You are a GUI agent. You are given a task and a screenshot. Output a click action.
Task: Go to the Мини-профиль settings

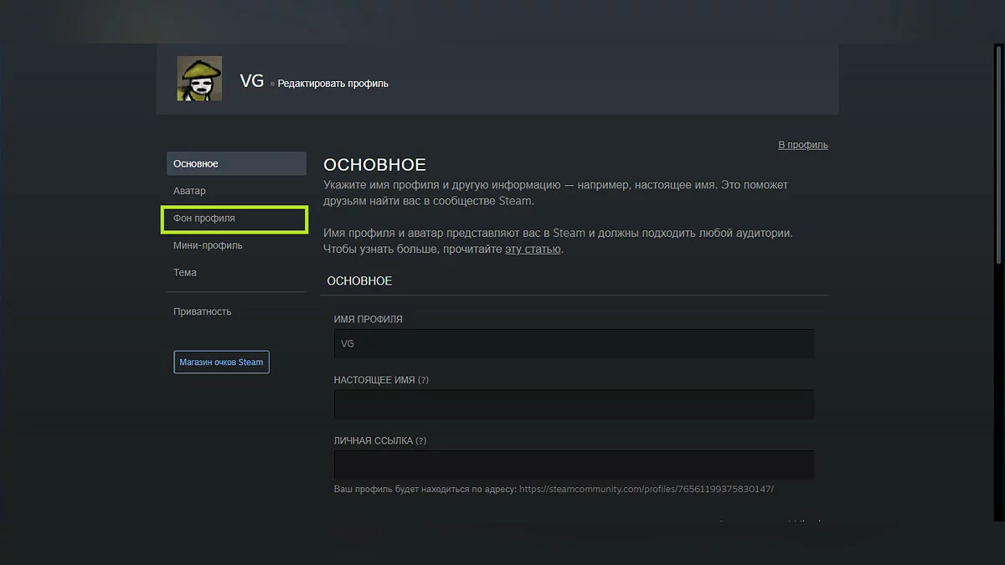[x=208, y=245]
